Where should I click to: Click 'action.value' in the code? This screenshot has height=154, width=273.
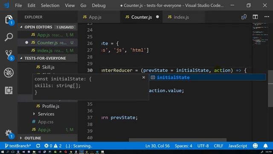pyautogui.click(x=165, y=90)
